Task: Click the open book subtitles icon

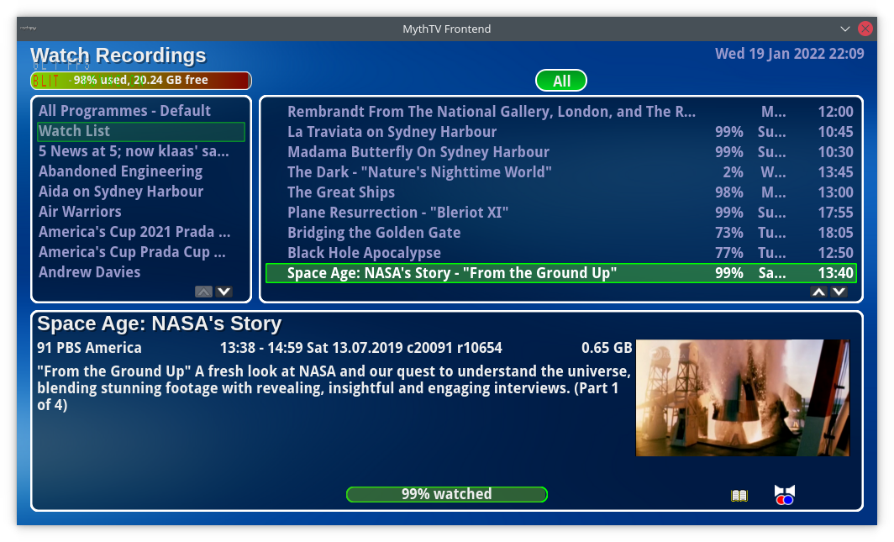Action: (739, 495)
